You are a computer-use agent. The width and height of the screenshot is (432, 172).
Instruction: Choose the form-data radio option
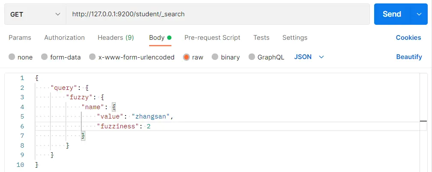pos(45,57)
